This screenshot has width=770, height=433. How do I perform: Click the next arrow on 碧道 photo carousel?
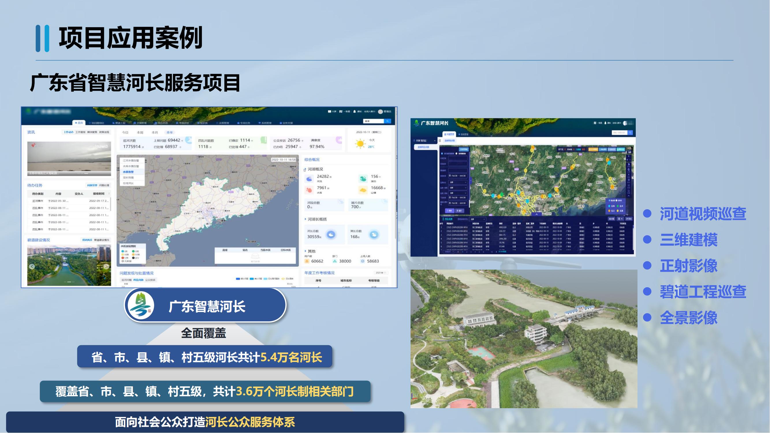(106, 266)
